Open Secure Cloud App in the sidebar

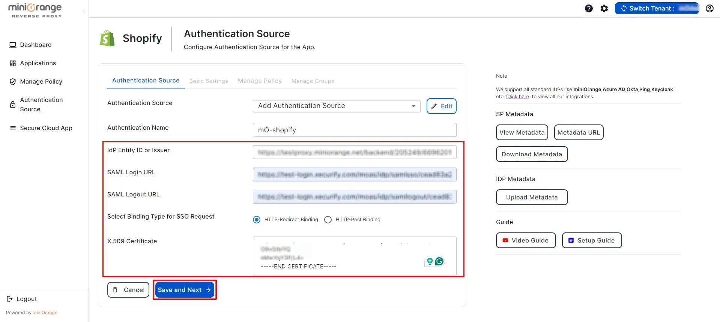[46, 128]
